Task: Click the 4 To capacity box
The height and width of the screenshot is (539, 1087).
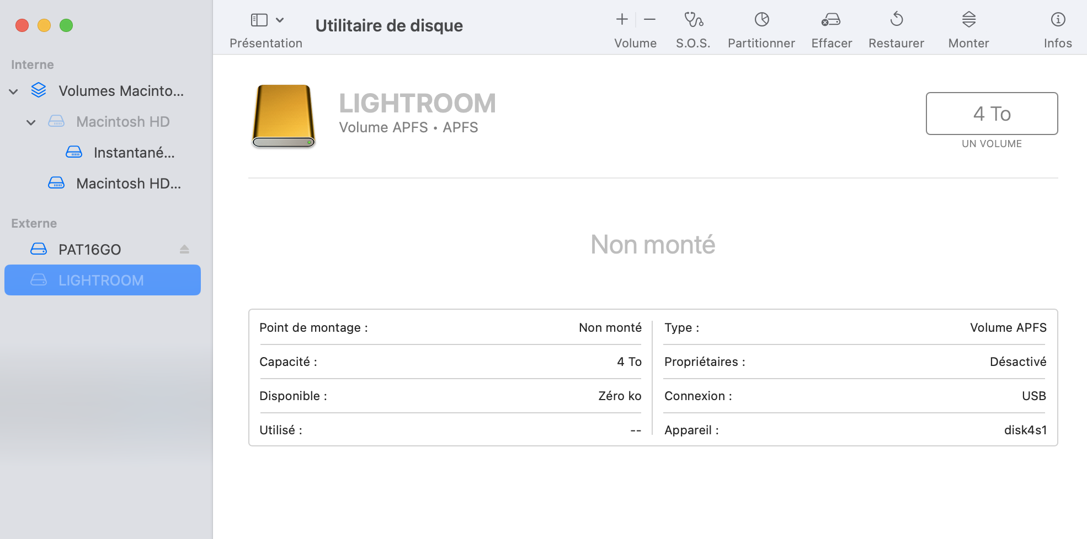Action: tap(992, 114)
